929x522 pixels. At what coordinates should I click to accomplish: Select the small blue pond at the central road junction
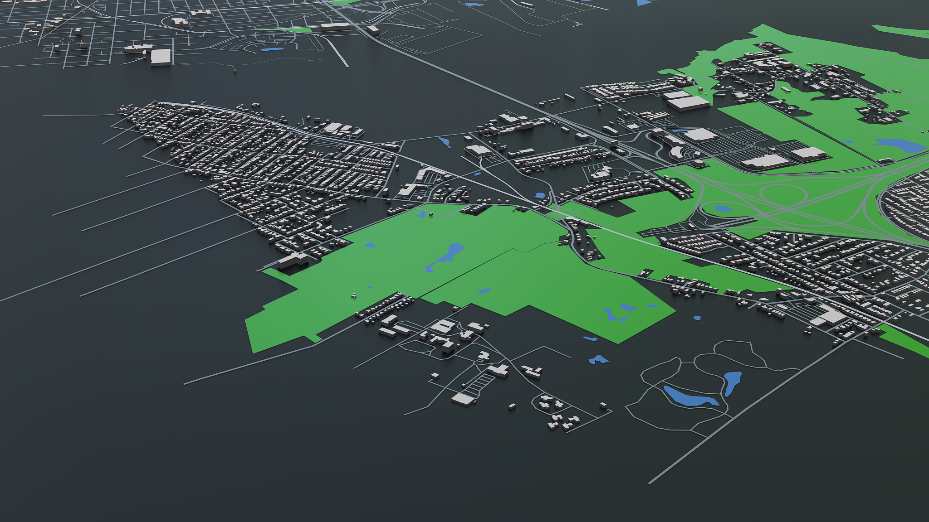click(x=540, y=196)
